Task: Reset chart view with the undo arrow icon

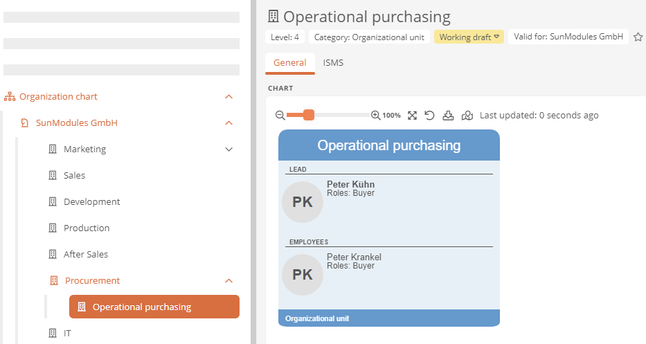Action: [429, 116]
